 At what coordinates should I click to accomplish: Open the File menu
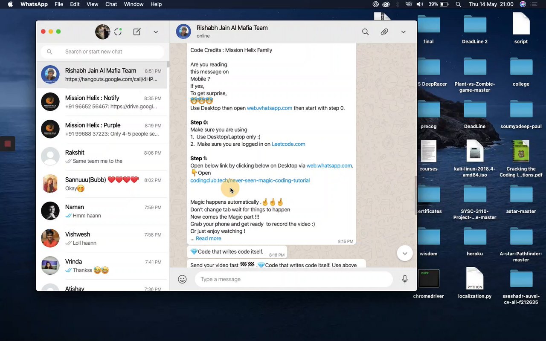point(59,4)
